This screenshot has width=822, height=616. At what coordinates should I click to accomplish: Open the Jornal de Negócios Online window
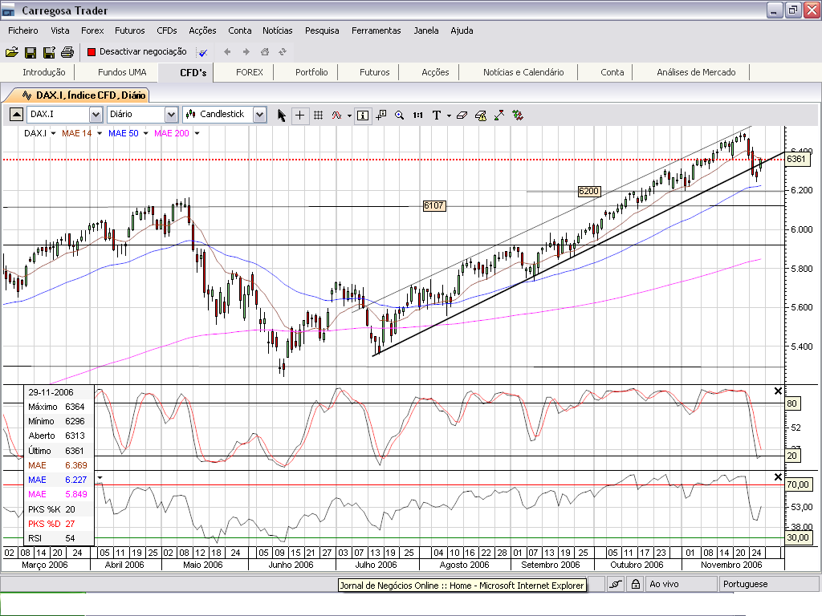[x=462, y=585]
